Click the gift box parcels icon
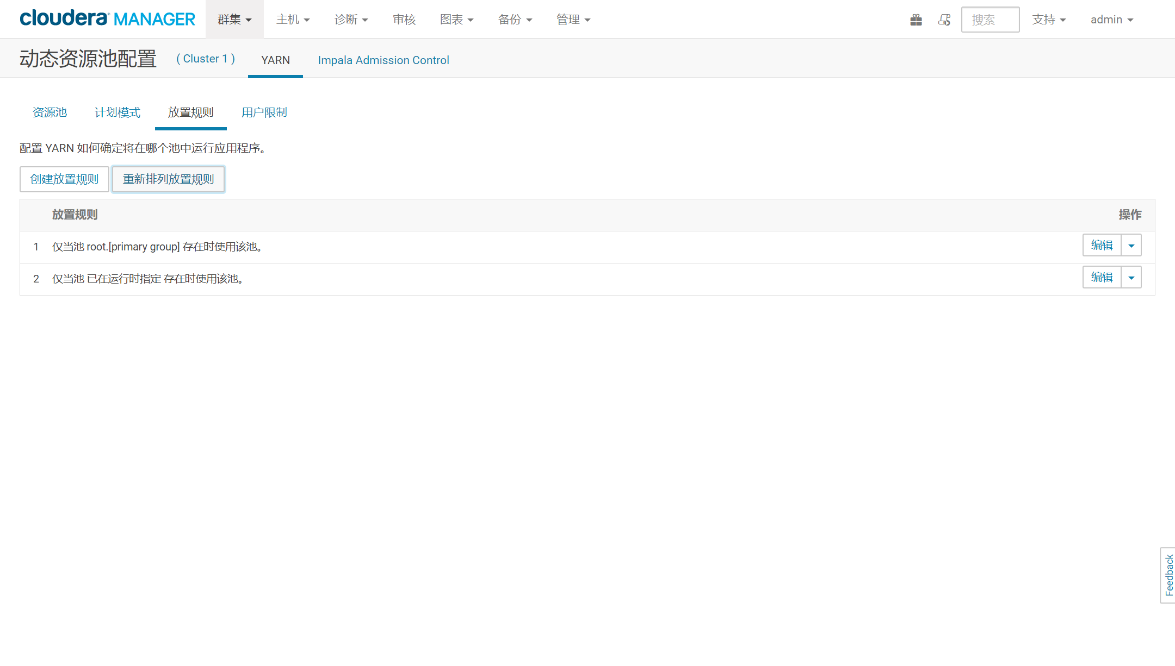The image size is (1175, 666). tap(916, 20)
